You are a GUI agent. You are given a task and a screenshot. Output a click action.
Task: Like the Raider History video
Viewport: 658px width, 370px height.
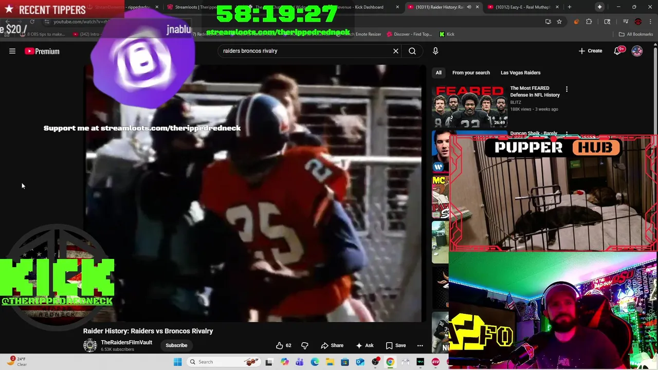coord(283,345)
